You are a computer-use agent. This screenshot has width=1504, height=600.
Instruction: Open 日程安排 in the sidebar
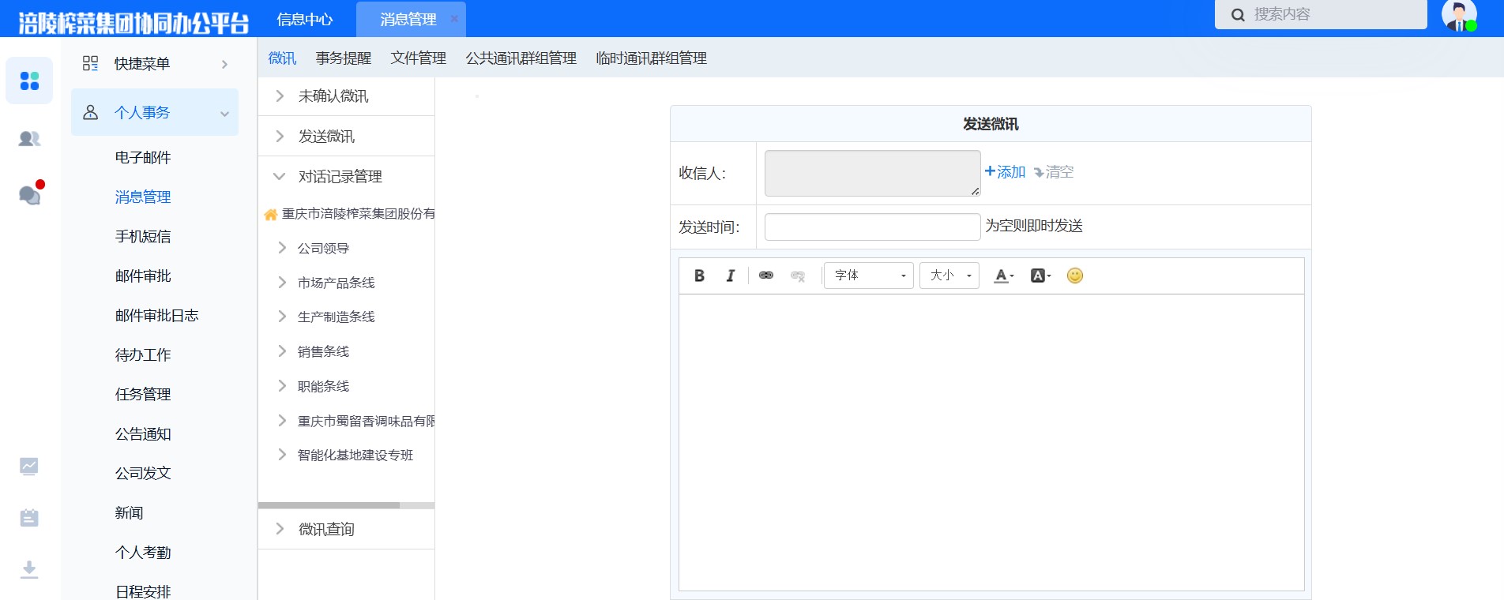click(143, 591)
